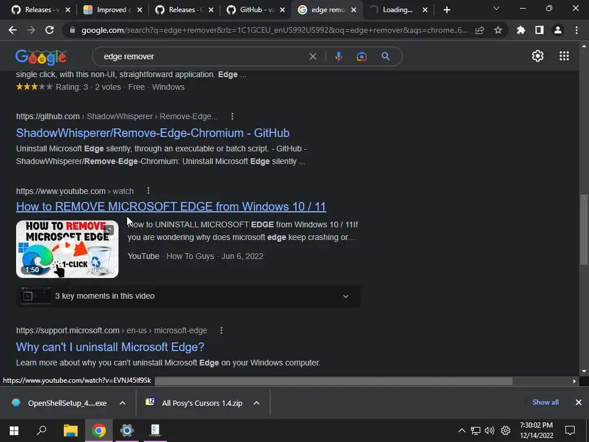Click the github.com ShadowWhisperer breadcrumb URL
Screen dimensions: 589x442
click(x=117, y=116)
